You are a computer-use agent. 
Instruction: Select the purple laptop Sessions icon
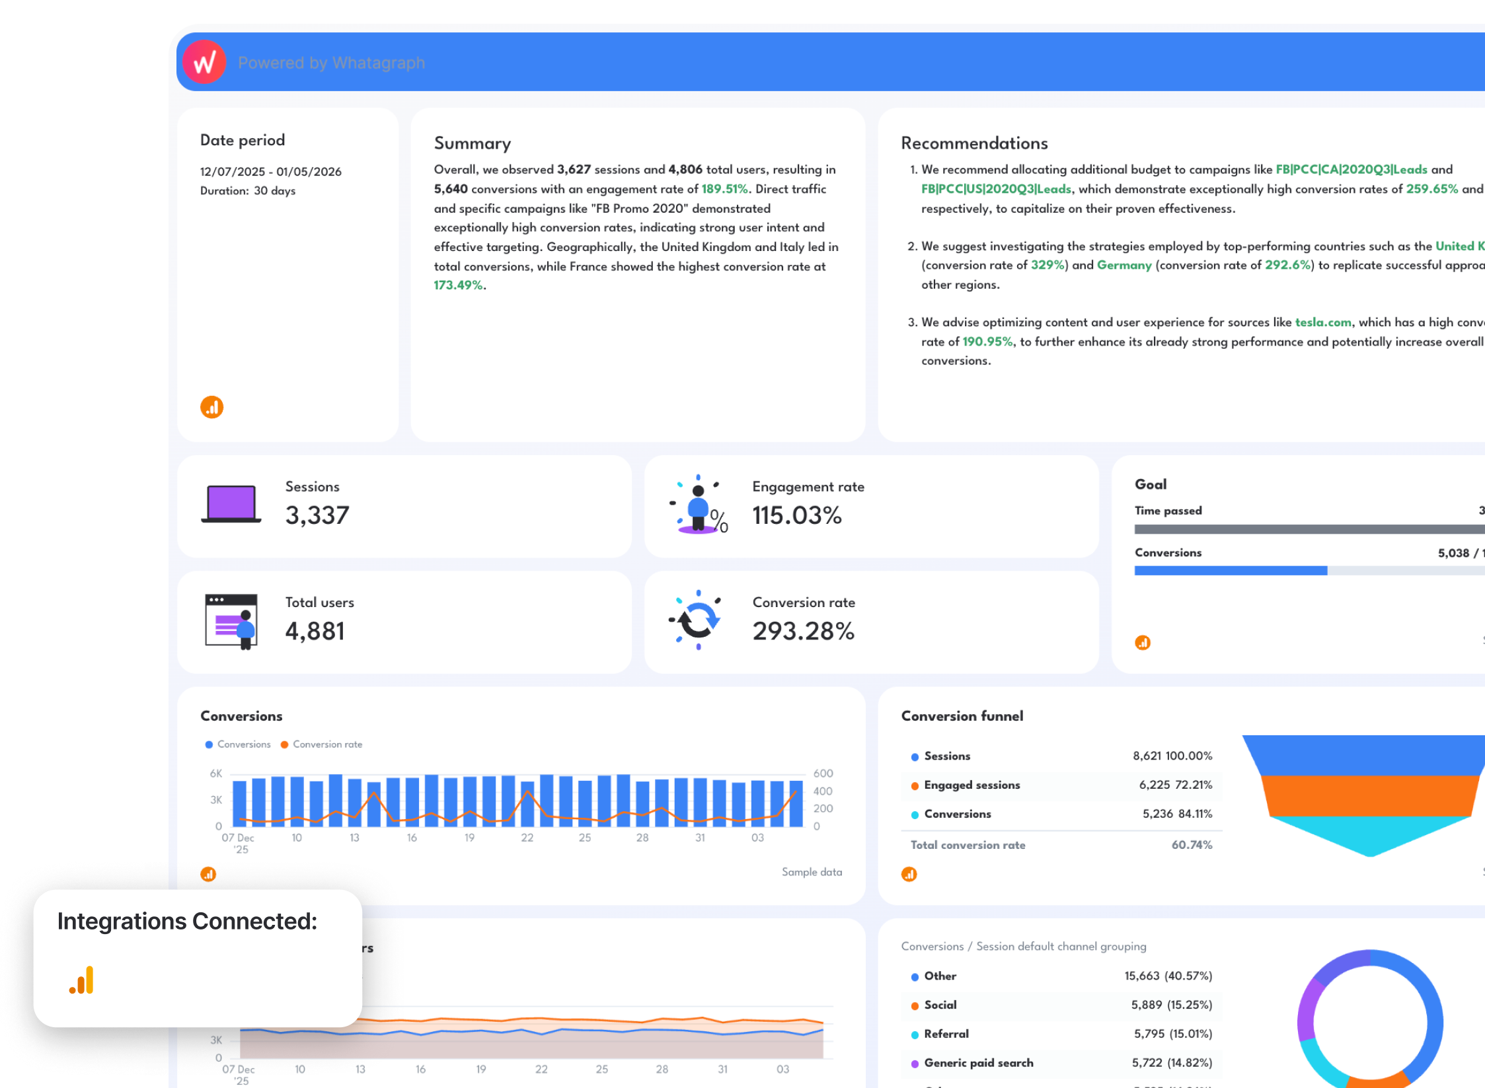[231, 505]
